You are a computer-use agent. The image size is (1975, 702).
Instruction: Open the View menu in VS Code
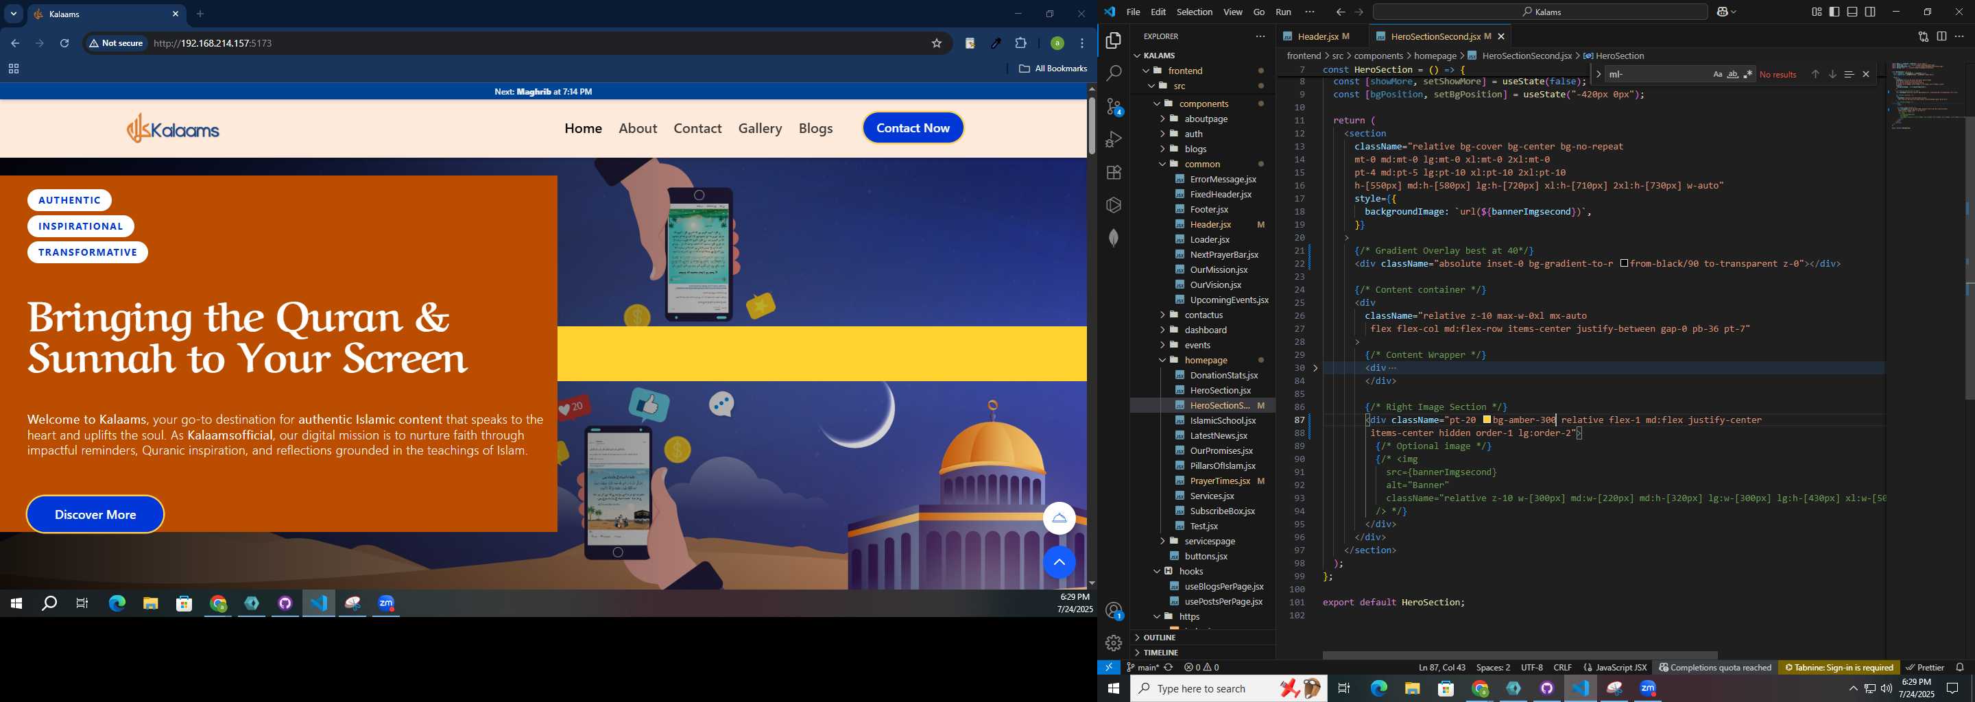coord(1233,12)
